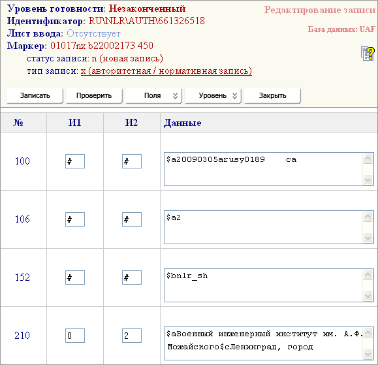Click scroll down arrow in field 100
The height and width of the screenshot is (365, 378).
pos(368,180)
